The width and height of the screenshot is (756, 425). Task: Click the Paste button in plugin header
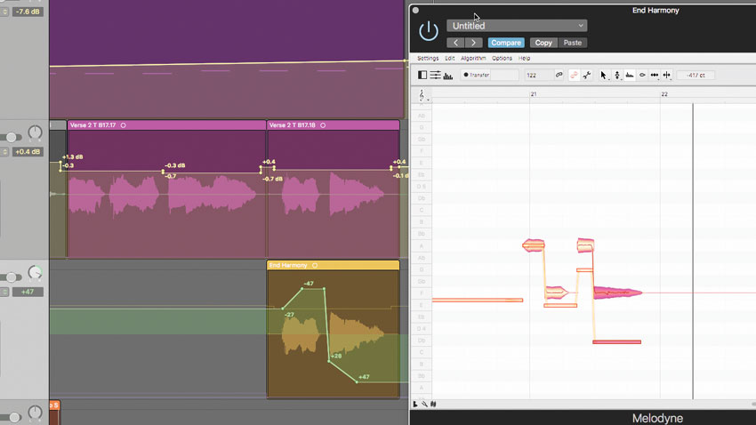[572, 43]
